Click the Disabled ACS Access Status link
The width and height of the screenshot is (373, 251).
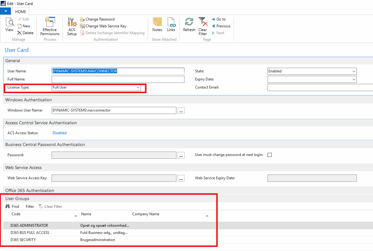(59, 133)
